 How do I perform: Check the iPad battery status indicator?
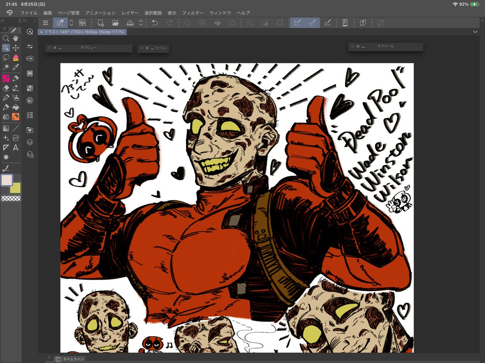tap(474, 4)
